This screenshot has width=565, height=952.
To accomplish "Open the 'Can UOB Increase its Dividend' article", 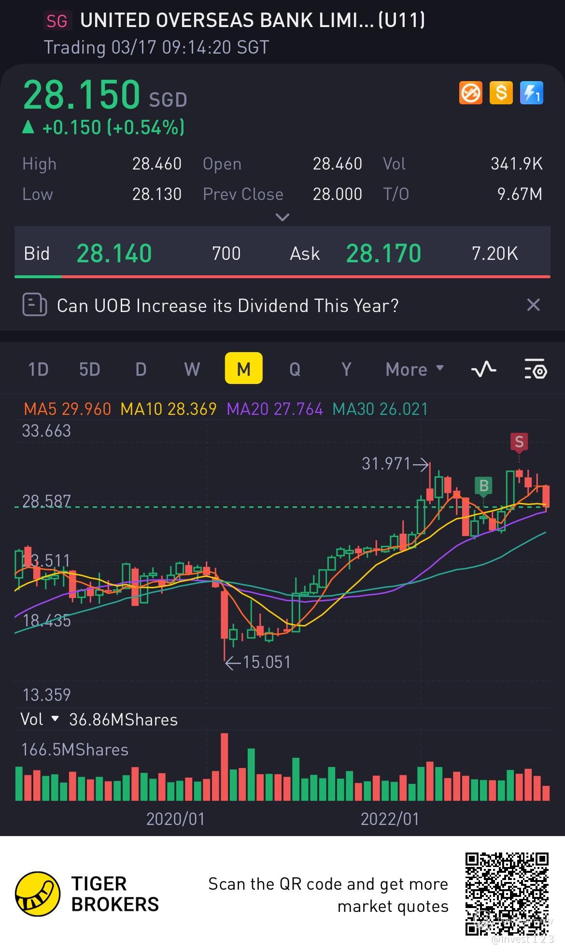I will tap(228, 306).
